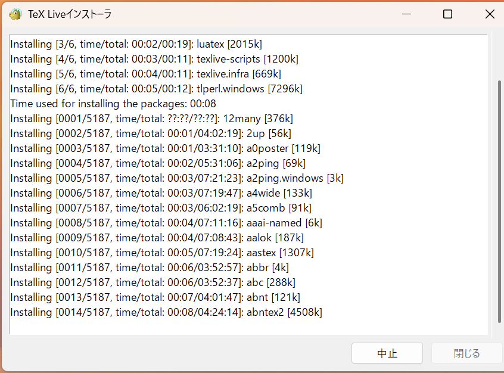504x373 pixels.
Task: Click the log line installing aaai-named [6k]
Action: [166, 223]
